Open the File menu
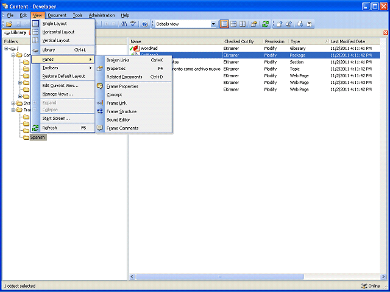The width and height of the screenshot is (390, 292). click(10, 15)
